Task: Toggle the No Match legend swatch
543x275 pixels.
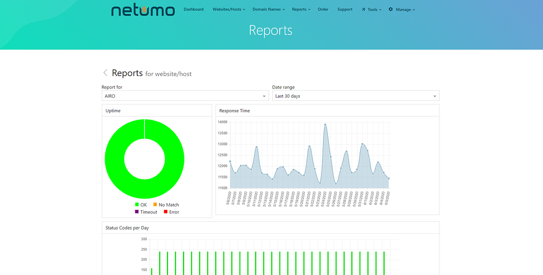Action: tap(155, 204)
